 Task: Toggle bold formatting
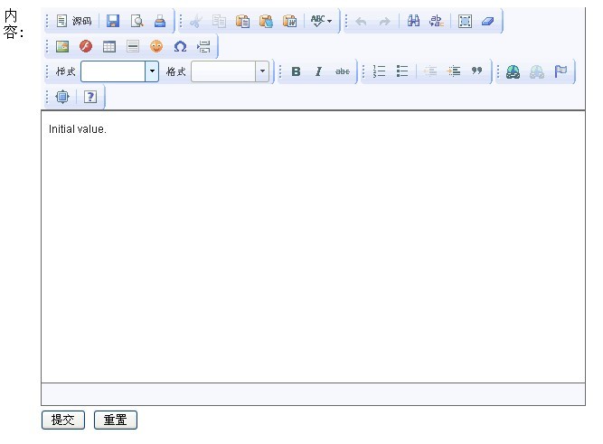296,71
